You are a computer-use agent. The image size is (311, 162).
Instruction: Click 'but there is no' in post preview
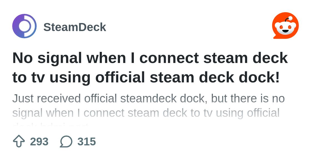point(248,98)
